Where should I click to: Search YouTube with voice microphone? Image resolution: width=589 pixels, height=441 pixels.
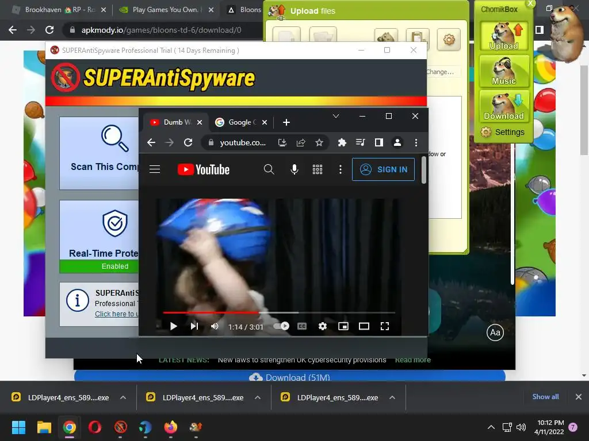[x=294, y=169]
